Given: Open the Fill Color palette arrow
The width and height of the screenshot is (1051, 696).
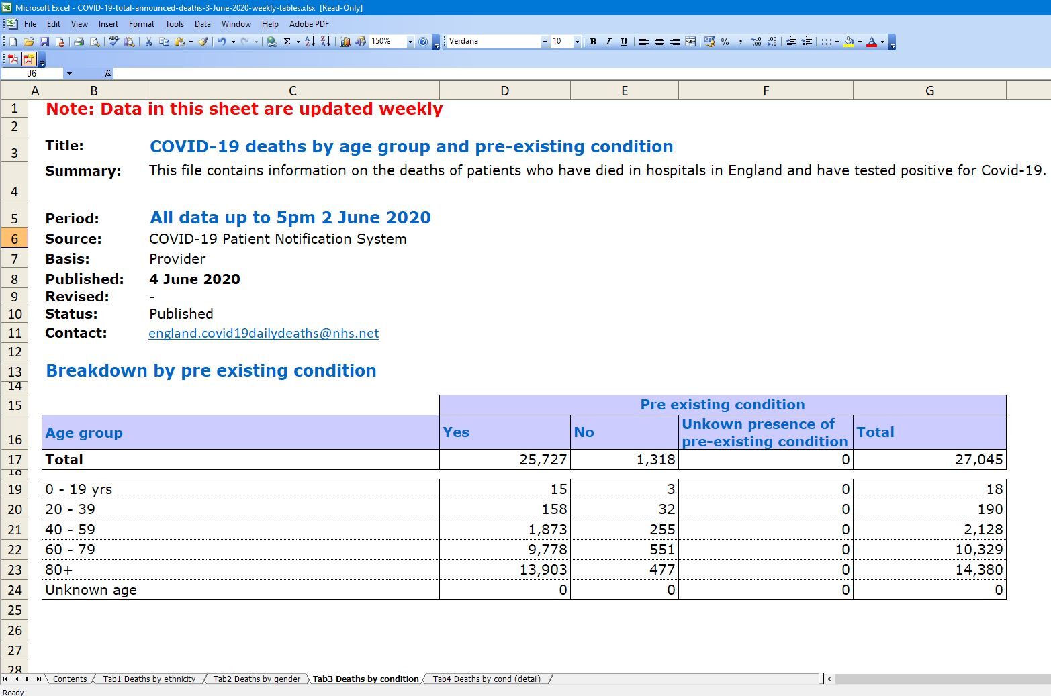Looking at the screenshot, I should [x=860, y=42].
